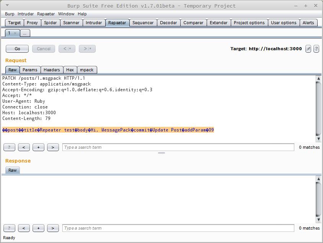Click the request search help '?' button
323x243 pixels.
(9, 147)
